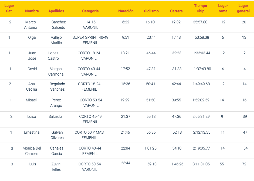254x181 pixels.
Task: Select Misael's swim time 19:29
Action: click(125, 100)
